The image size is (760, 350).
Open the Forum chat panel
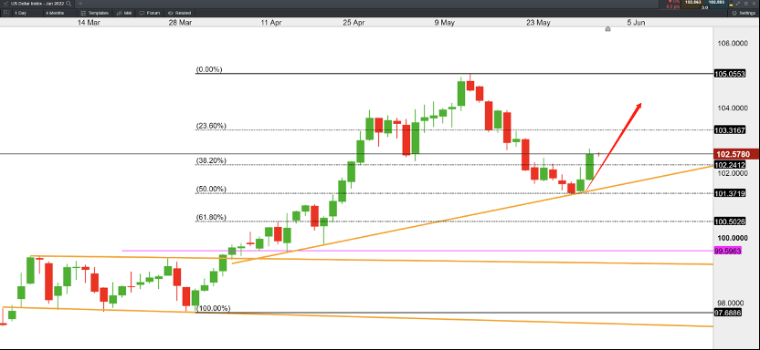pyautogui.click(x=150, y=13)
